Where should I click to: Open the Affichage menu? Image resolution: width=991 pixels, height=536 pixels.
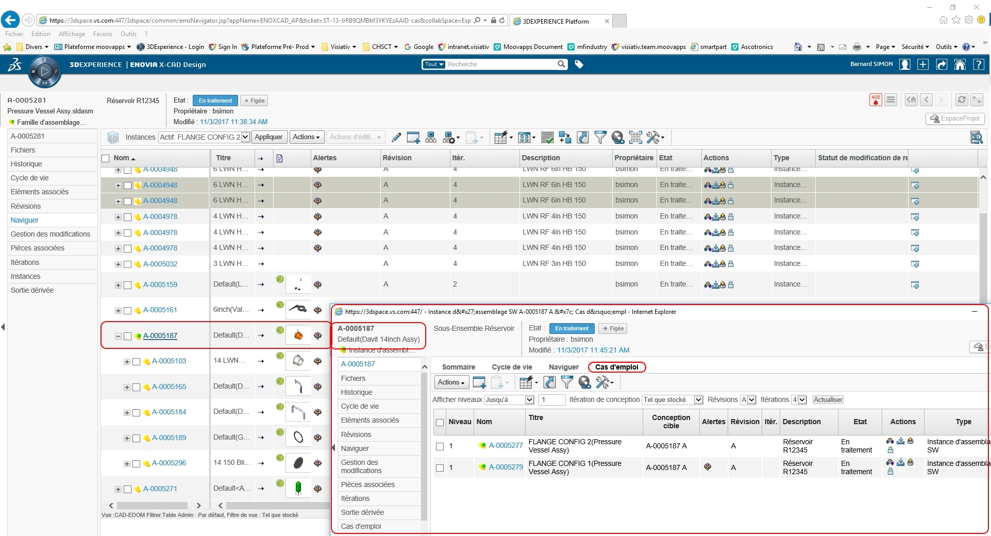tap(72, 34)
